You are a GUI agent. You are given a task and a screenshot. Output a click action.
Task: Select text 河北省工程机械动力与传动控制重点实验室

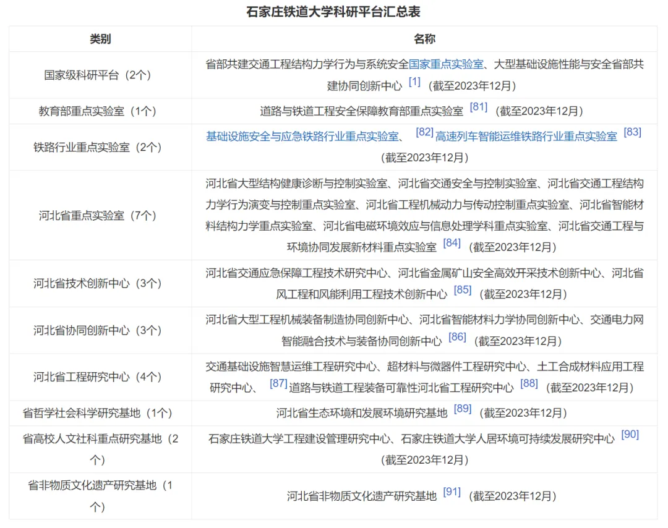[468, 205]
